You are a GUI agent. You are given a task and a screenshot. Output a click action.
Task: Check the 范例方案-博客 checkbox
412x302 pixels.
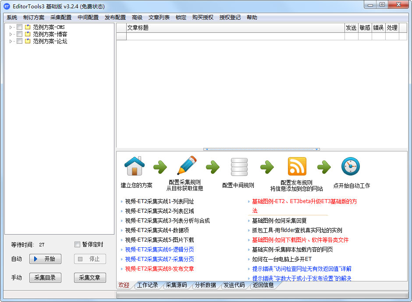pos(19,34)
